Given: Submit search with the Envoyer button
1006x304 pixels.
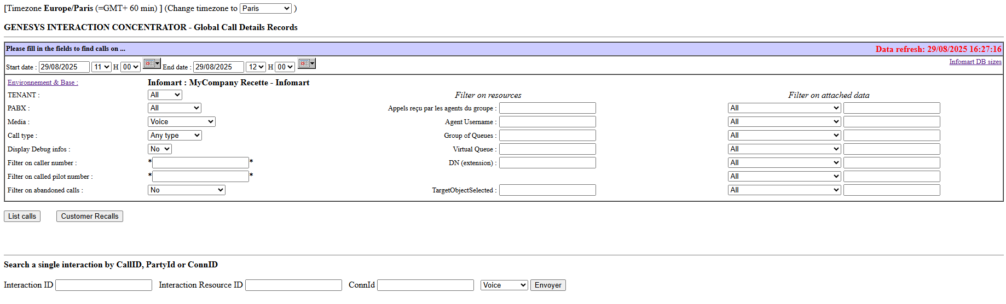Looking at the screenshot, I should pyautogui.click(x=548, y=285).
